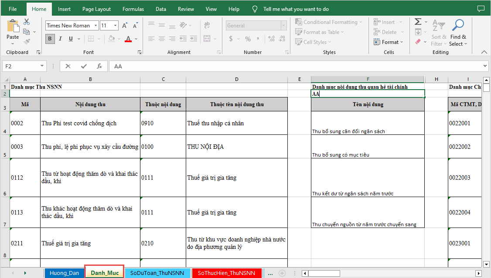Open the Page Layout ribbon tab
The width and height of the screenshot is (491, 278).
point(96,9)
